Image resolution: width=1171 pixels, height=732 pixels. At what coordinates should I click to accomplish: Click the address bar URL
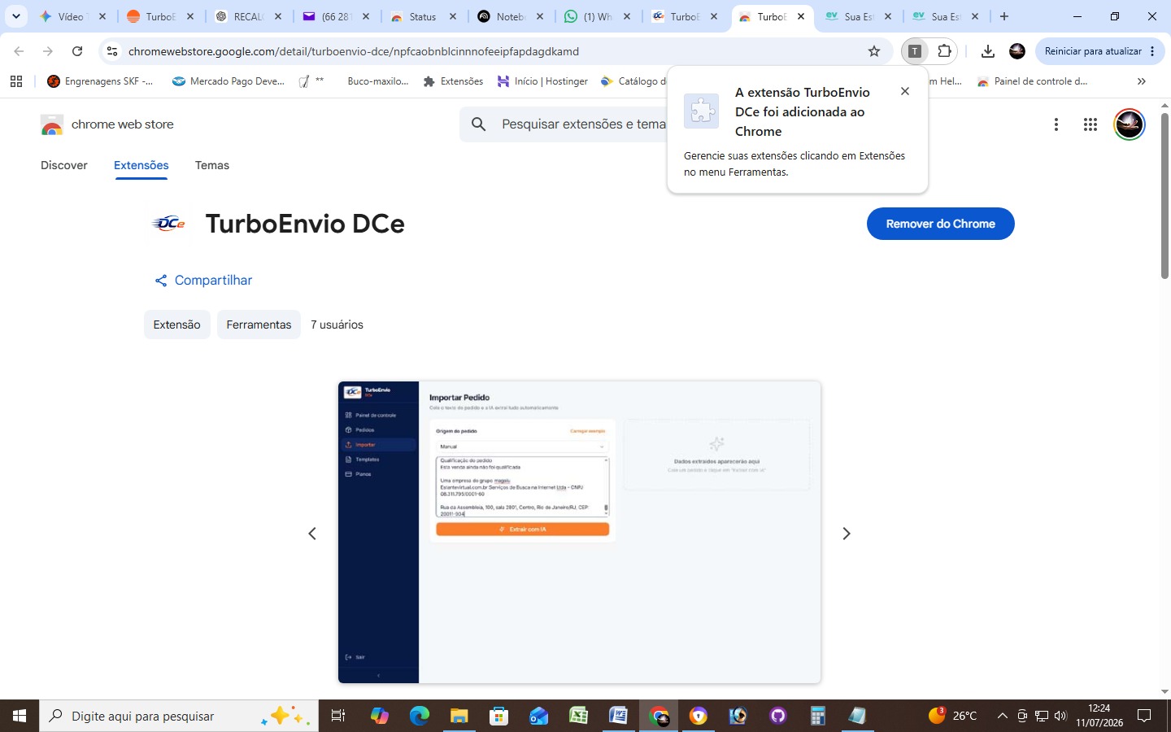point(354,51)
